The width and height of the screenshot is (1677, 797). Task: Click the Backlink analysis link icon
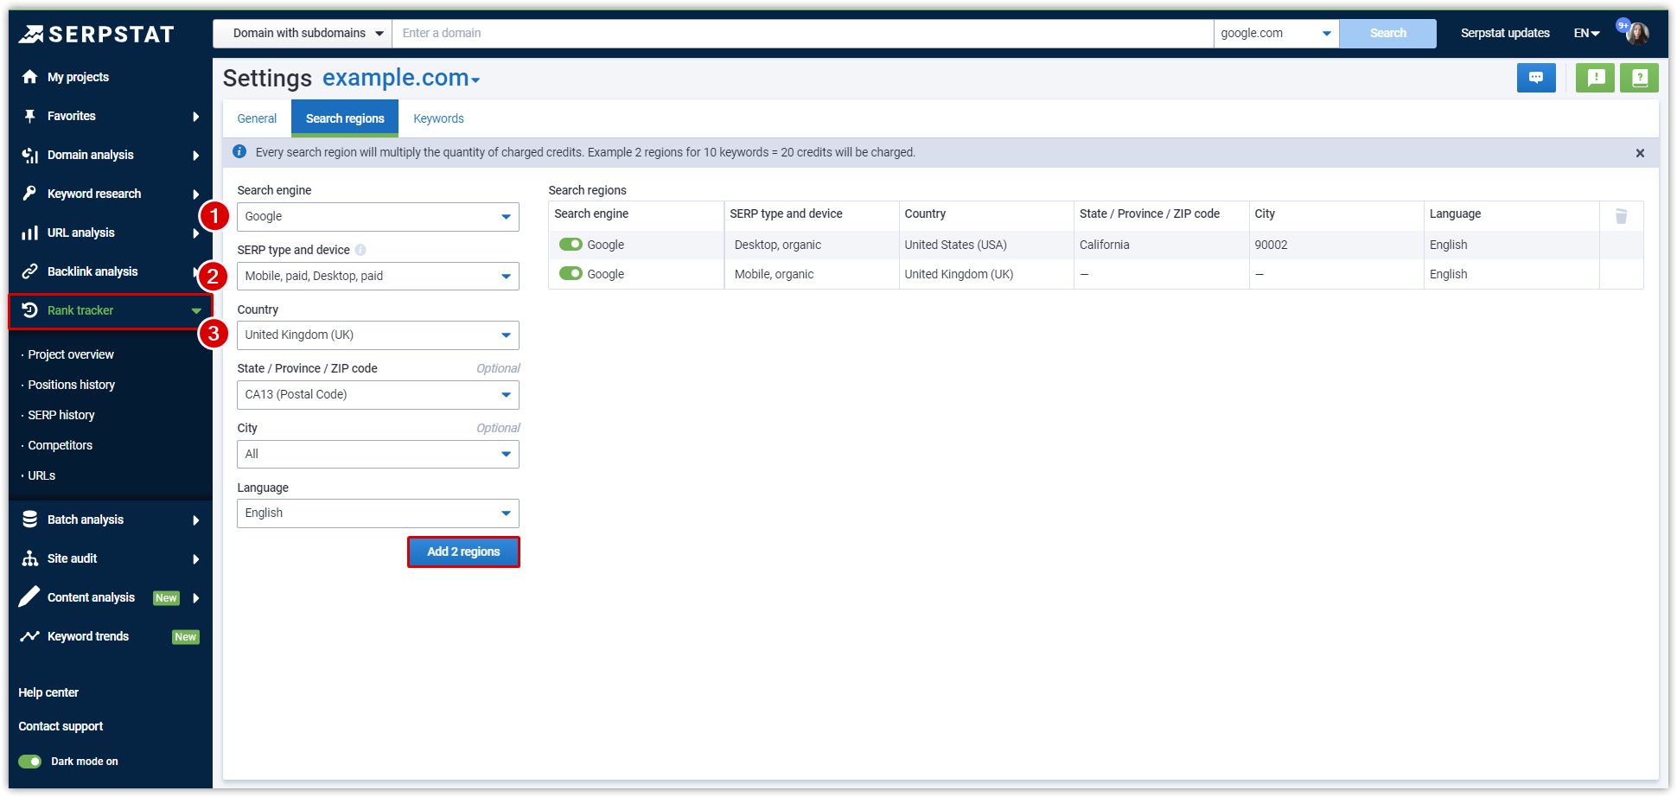(29, 271)
